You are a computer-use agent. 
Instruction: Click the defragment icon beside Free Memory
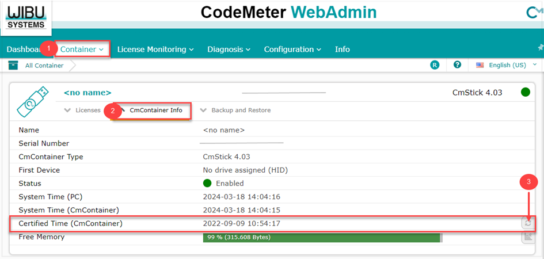(528, 237)
